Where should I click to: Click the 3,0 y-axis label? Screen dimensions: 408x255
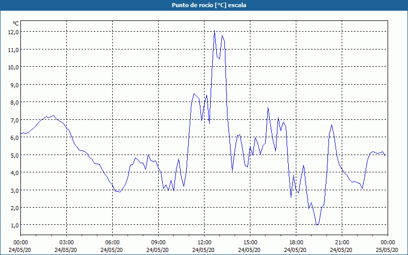pyautogui.click(x=15, y=190)
